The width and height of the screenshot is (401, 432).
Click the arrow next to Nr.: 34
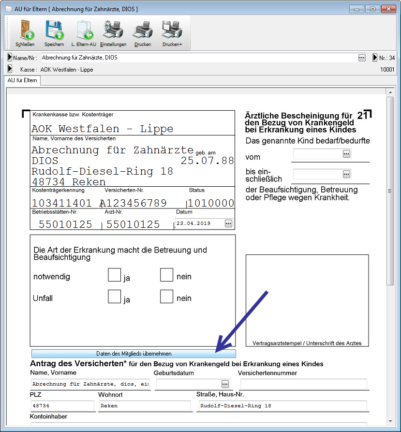(x=375, y=58)
